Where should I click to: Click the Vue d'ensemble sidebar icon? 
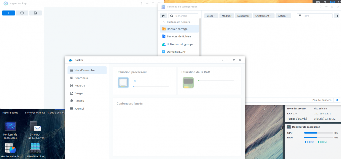[x=71, y=70]
